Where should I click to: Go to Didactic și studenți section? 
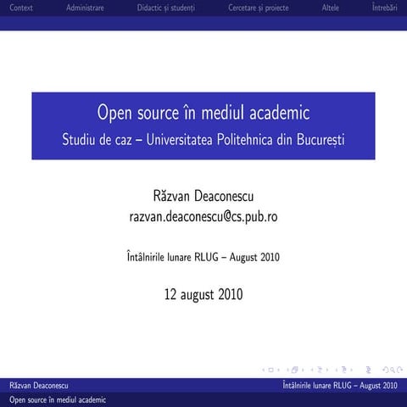(x=166, y=8)
